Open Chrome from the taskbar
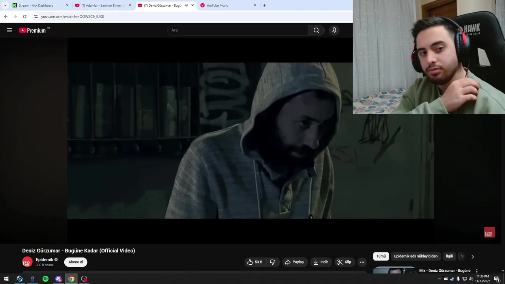This screenshot has height=284, width=505. pos(71,279)
